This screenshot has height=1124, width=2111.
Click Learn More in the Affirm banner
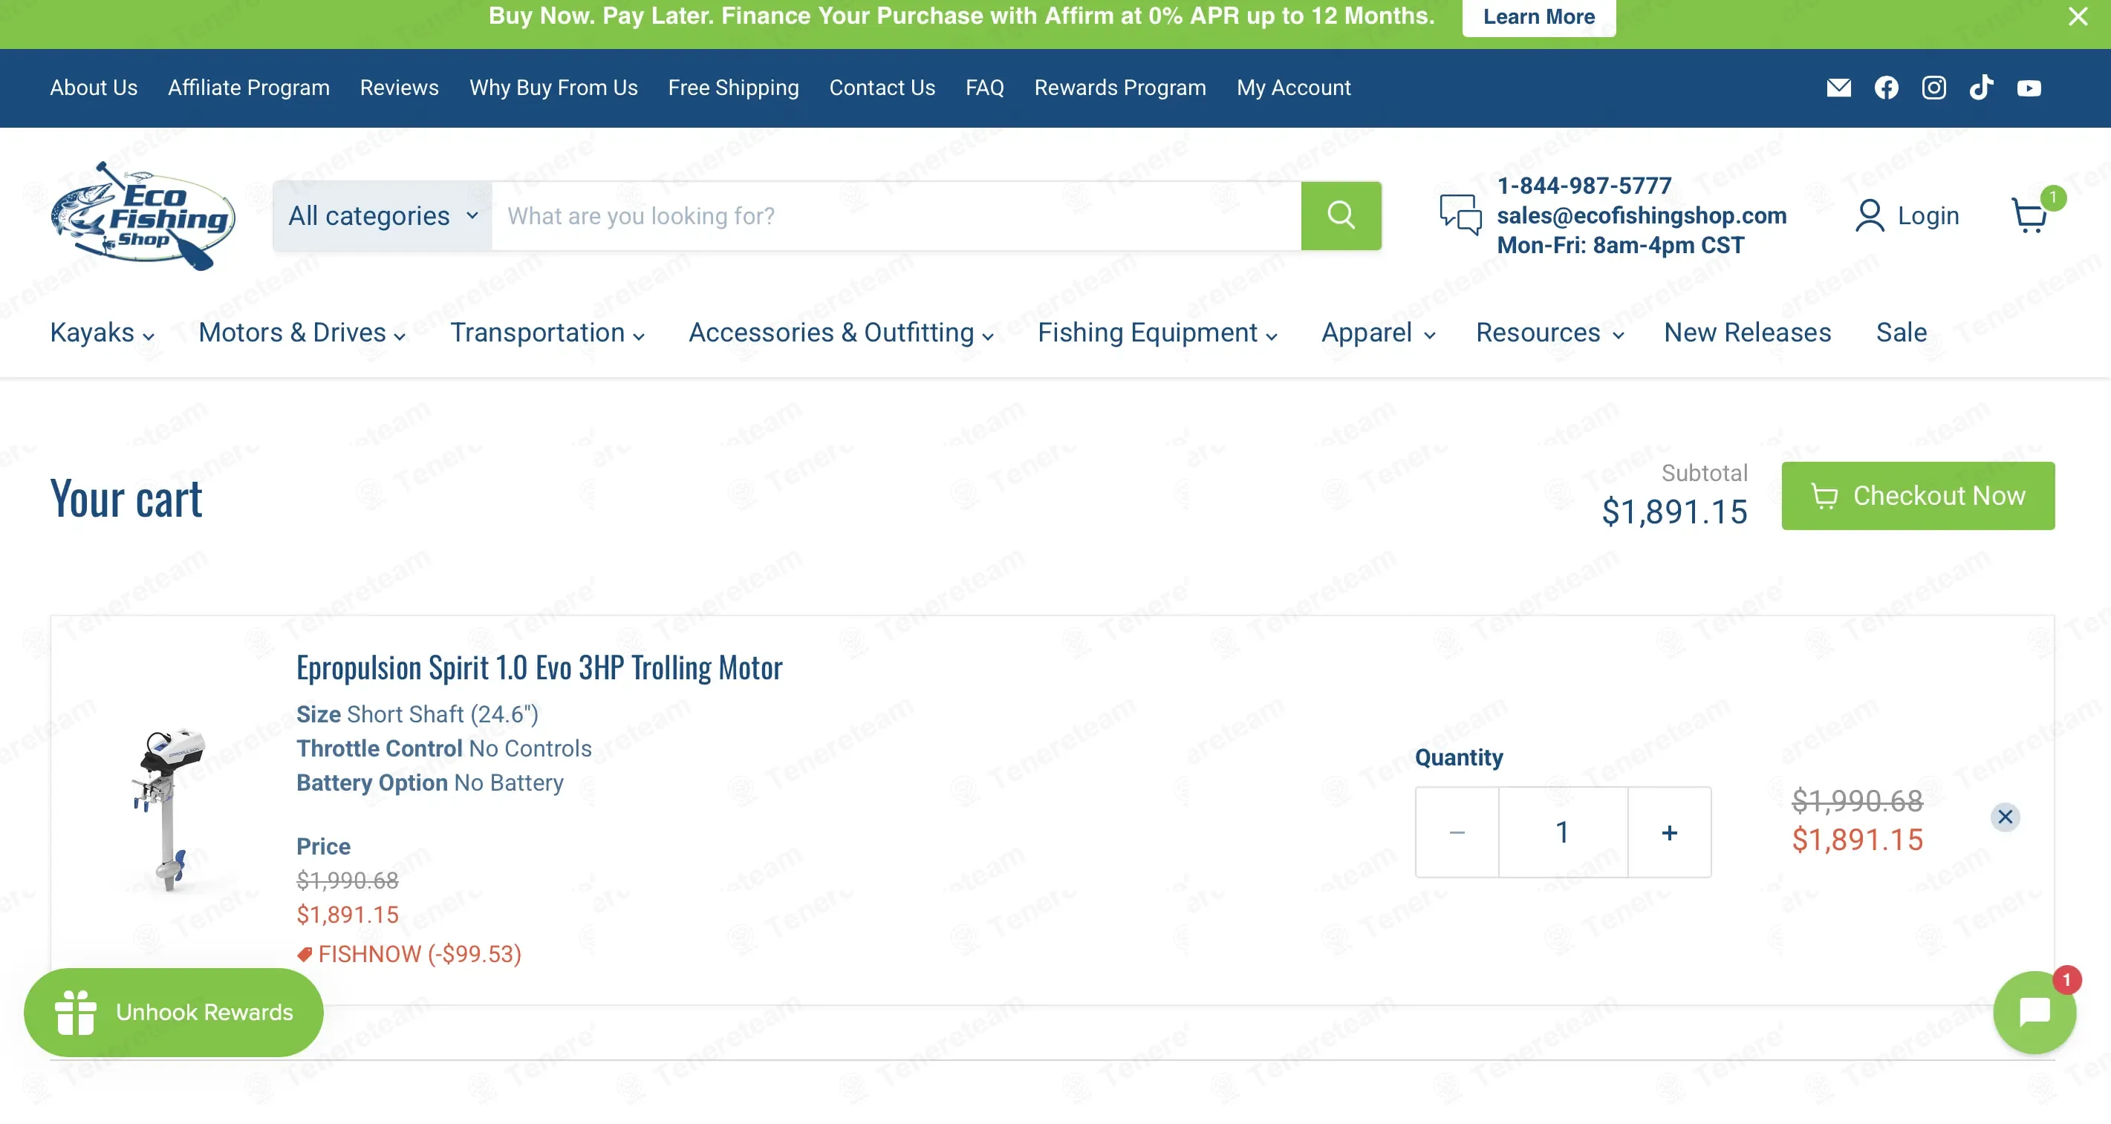click(1538, 16)
